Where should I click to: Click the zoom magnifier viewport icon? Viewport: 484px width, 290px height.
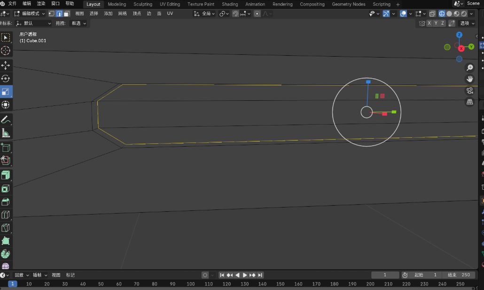(469, 68)
